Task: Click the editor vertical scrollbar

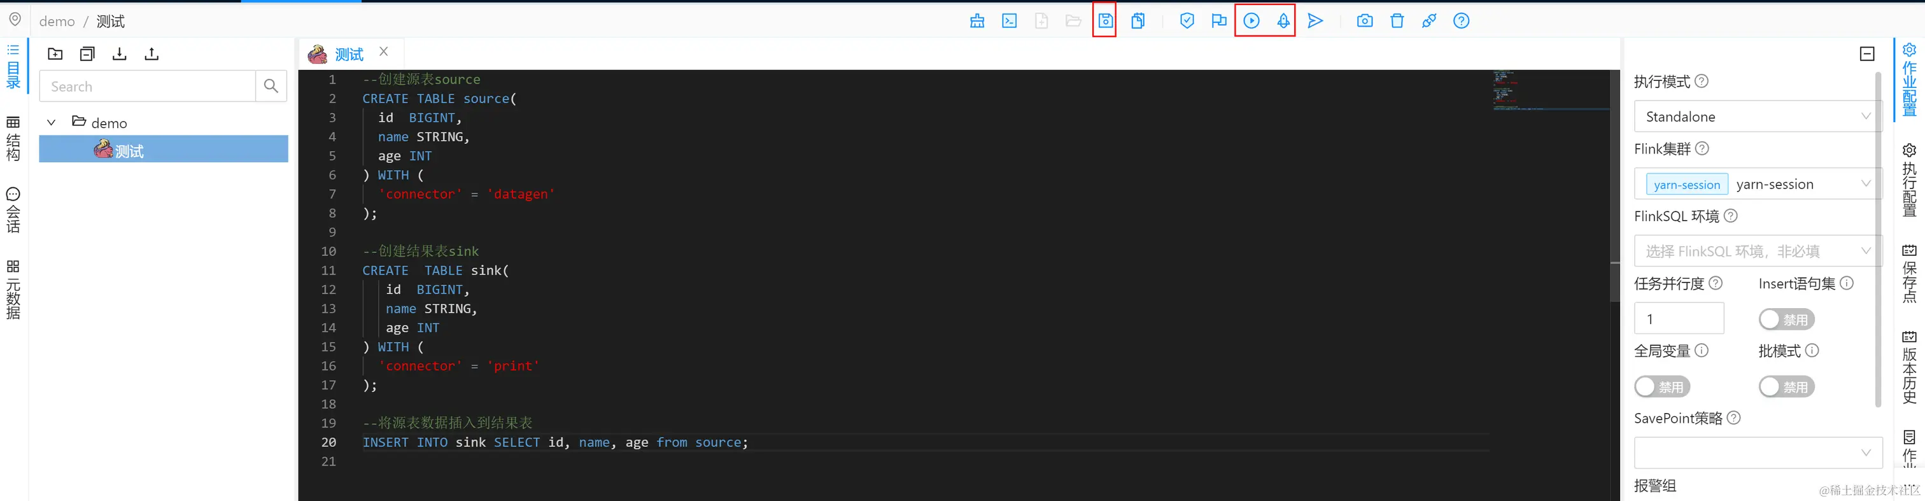Action: [x=1614, y=186]
